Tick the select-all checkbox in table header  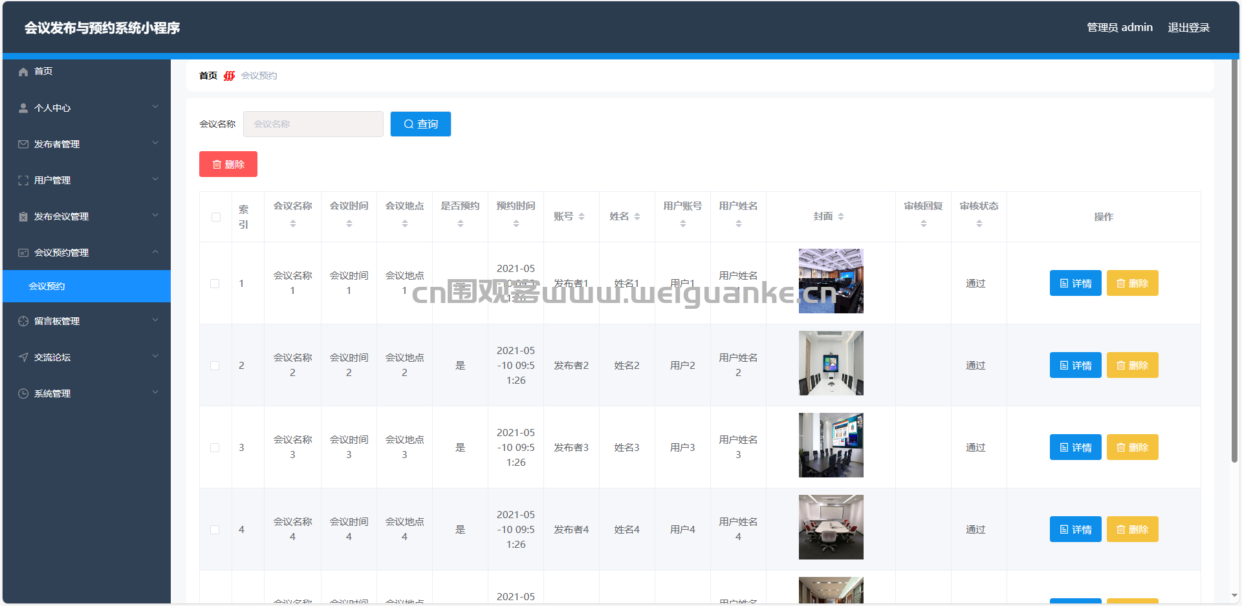click(216, 217)
